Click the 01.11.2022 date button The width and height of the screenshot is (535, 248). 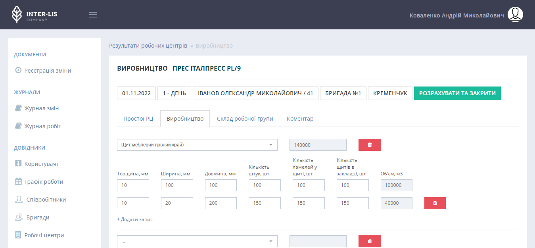click(136, 93)
